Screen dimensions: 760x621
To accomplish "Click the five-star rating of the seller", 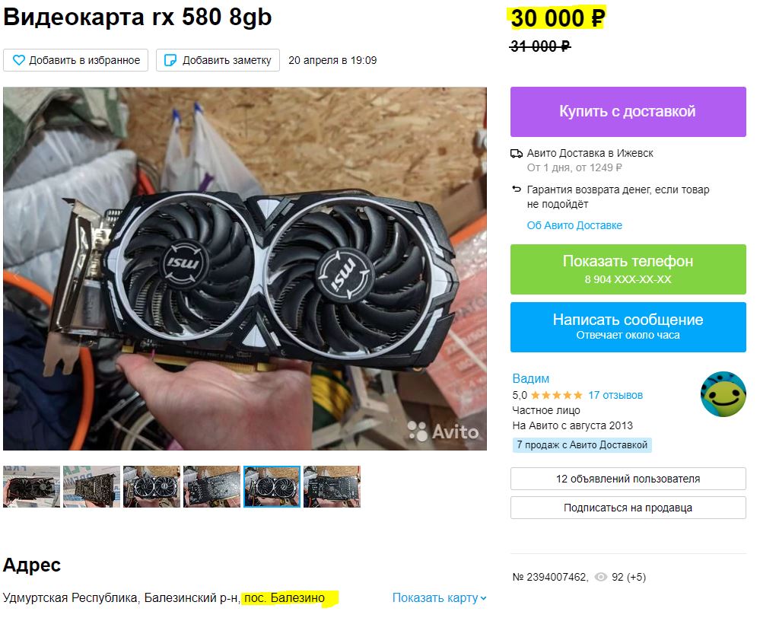I will [x=556, y=395].
